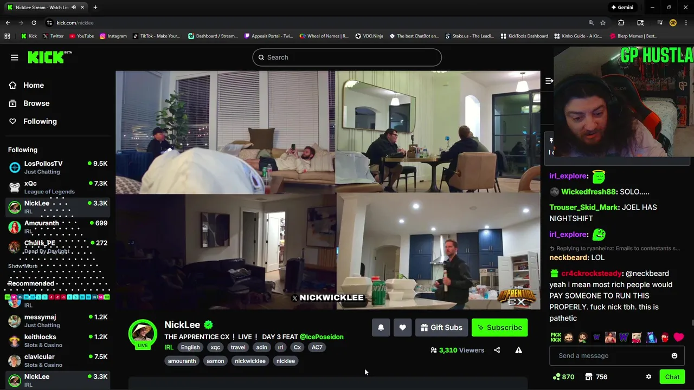The width and height of the screenshot is (694, 390).
Task: Open browser extensions puzzle icon
Action: tap(621, 23)
